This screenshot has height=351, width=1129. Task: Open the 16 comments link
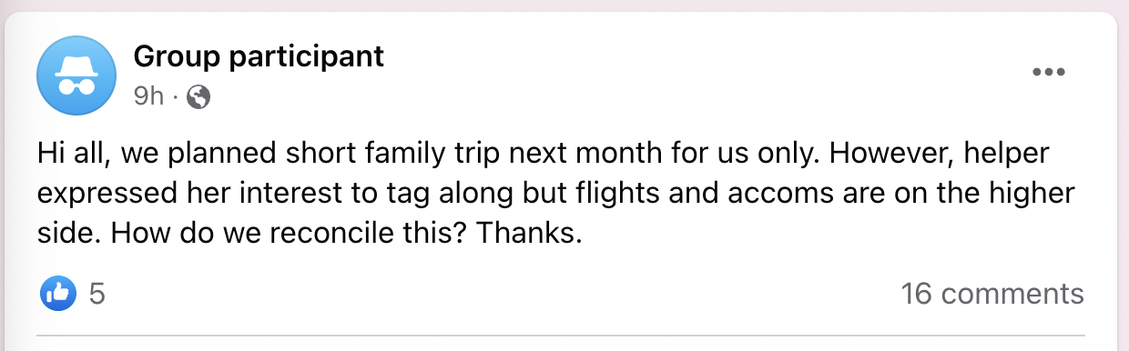pos(992,294)
